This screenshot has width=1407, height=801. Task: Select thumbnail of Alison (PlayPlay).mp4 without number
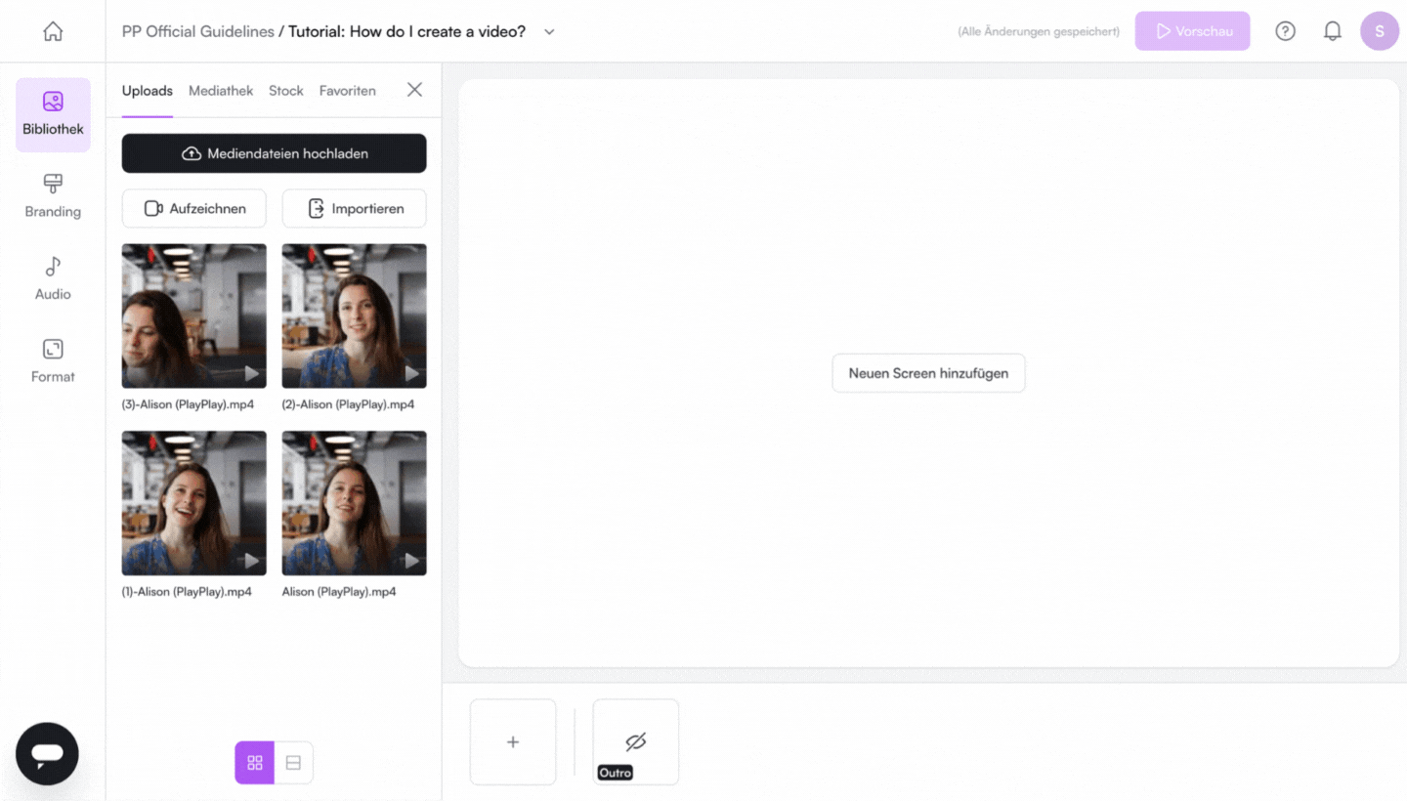click(355, 503)
